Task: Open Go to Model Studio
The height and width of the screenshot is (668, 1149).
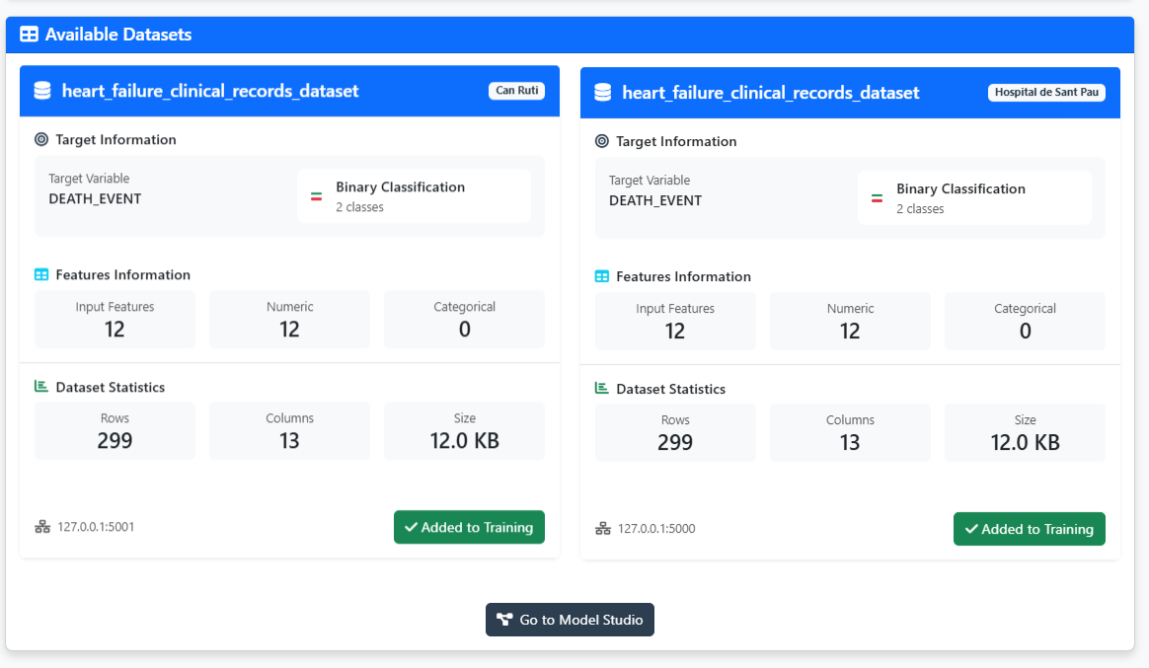Action: pyautogui.click(x=570, y=620)
